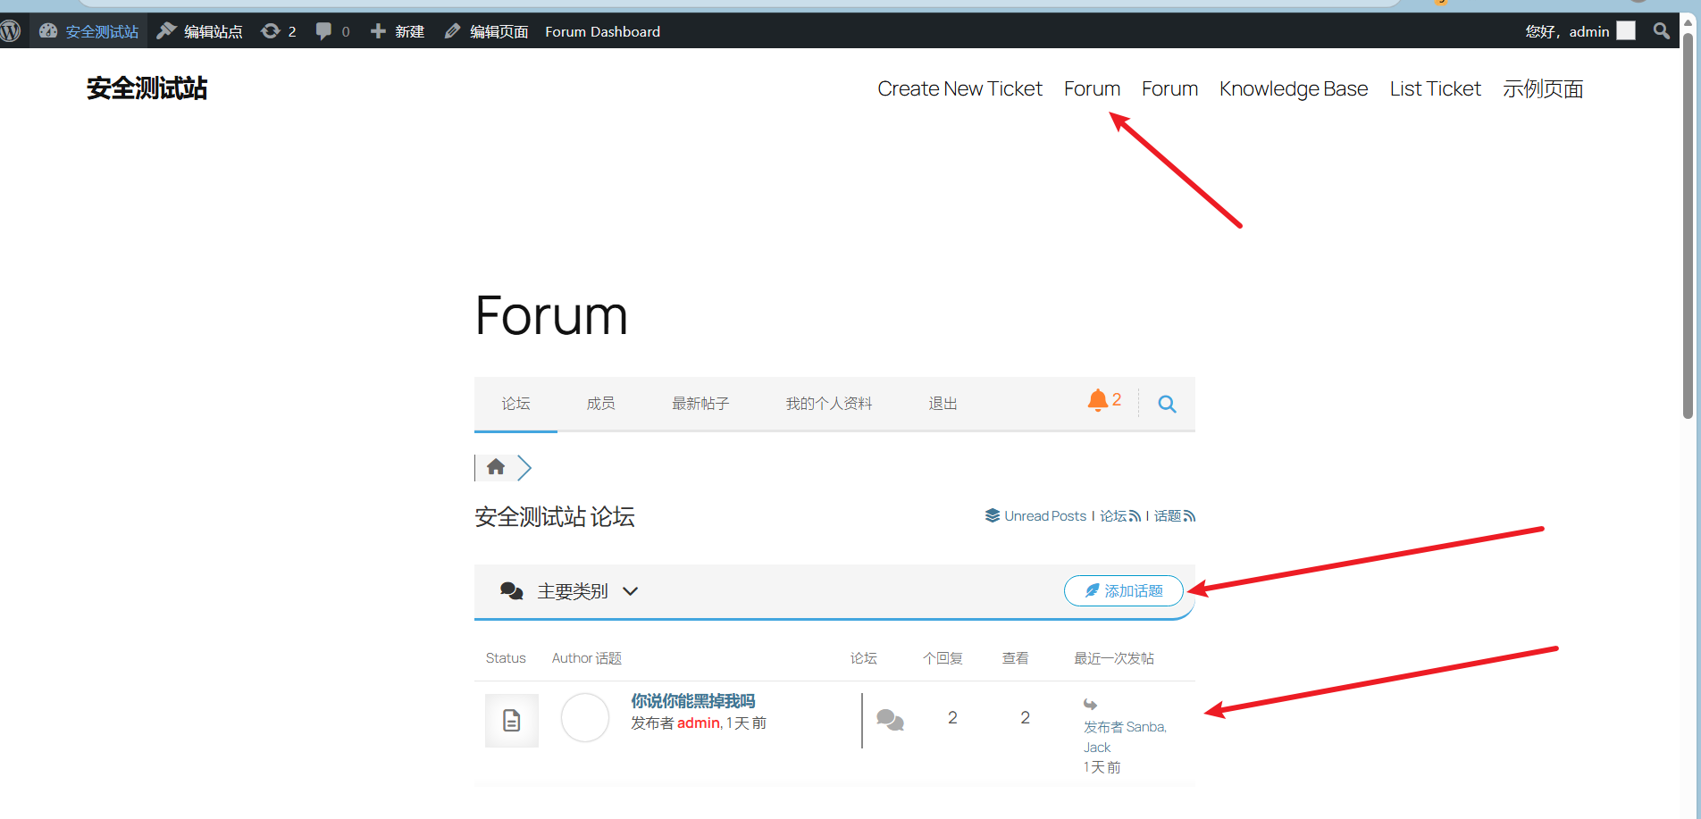1701x819 pixels.
Task: Click the 个回复 column header
Action: 943,658
